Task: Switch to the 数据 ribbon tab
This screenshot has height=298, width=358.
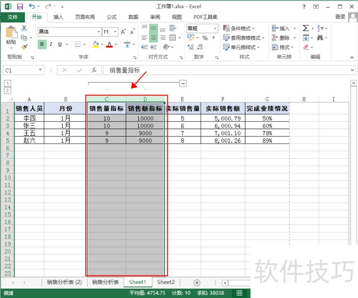Action: pyautogui.click(x=133, y=17)
